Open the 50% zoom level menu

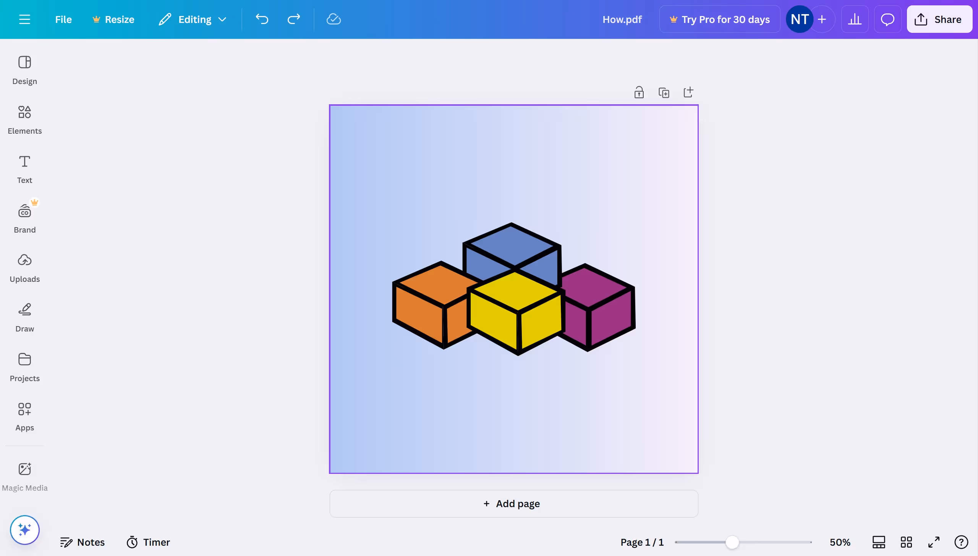click(x=840, y=542)
